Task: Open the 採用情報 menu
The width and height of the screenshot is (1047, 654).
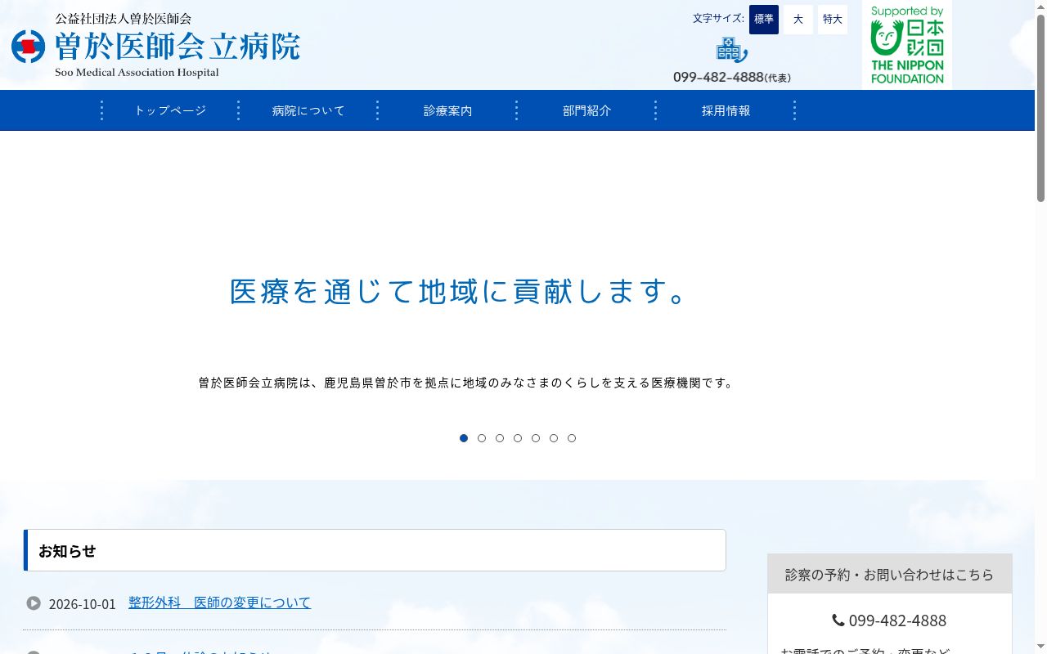Action: tap(726, 110)
